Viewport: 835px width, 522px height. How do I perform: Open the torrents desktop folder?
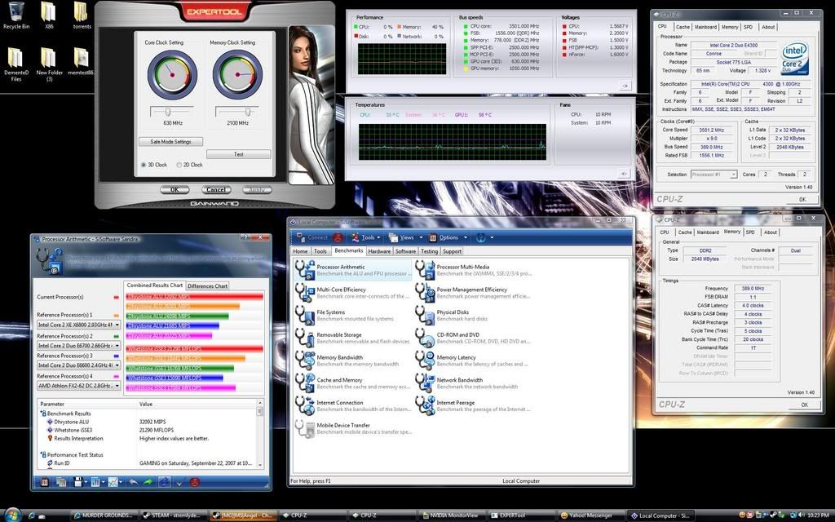81,15
